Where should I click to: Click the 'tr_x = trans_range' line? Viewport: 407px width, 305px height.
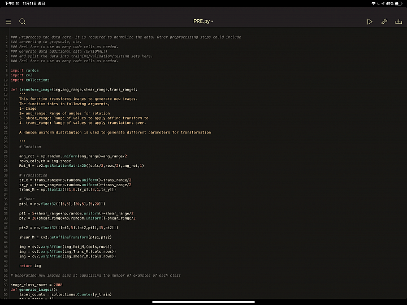tap(75, 180)
